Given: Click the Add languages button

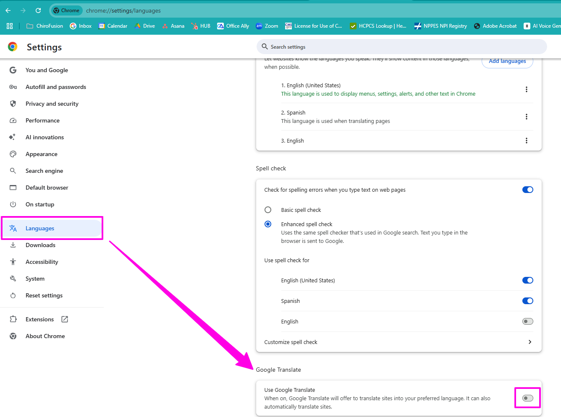Looking at the screenshot, I should point(507,61).
